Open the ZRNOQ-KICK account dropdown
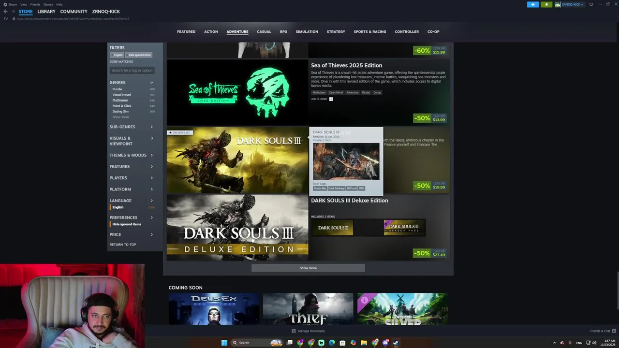 tap(570, 4)
